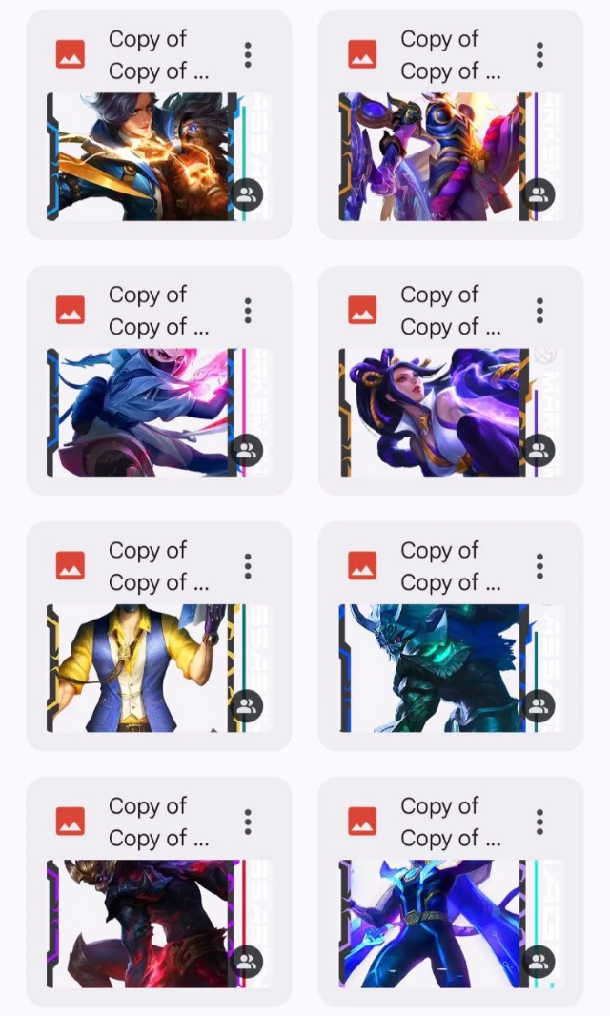Select 'Copy of Copy of...' title of teal demon file
Image resolution: width=610 pixels, height=1016 pixels.
point(451,566)
